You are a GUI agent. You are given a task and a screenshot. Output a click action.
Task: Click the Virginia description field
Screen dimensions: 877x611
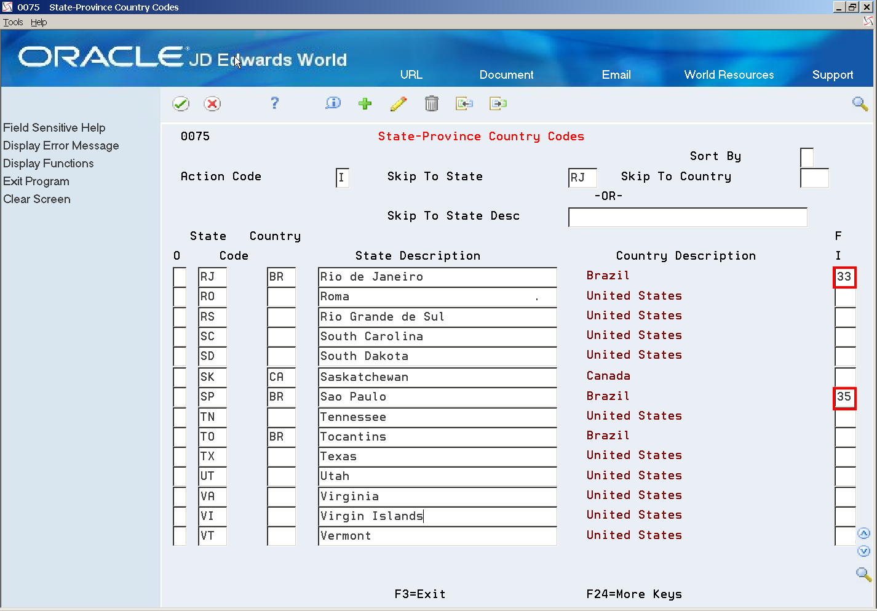point(437,497)
